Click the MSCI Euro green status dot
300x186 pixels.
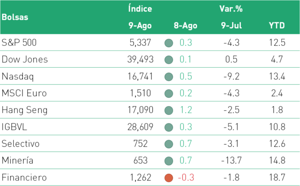169,93
